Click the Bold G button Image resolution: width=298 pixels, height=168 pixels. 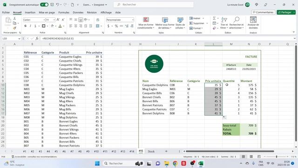(25, 26)
